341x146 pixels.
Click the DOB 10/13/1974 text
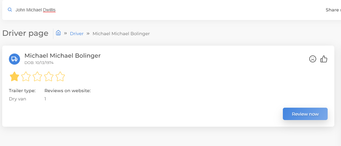coord(39,63)
